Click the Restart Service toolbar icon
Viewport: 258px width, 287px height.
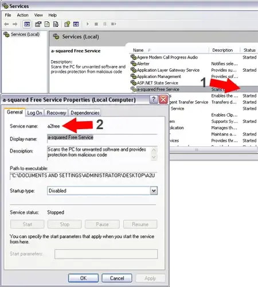click(114, 24)
